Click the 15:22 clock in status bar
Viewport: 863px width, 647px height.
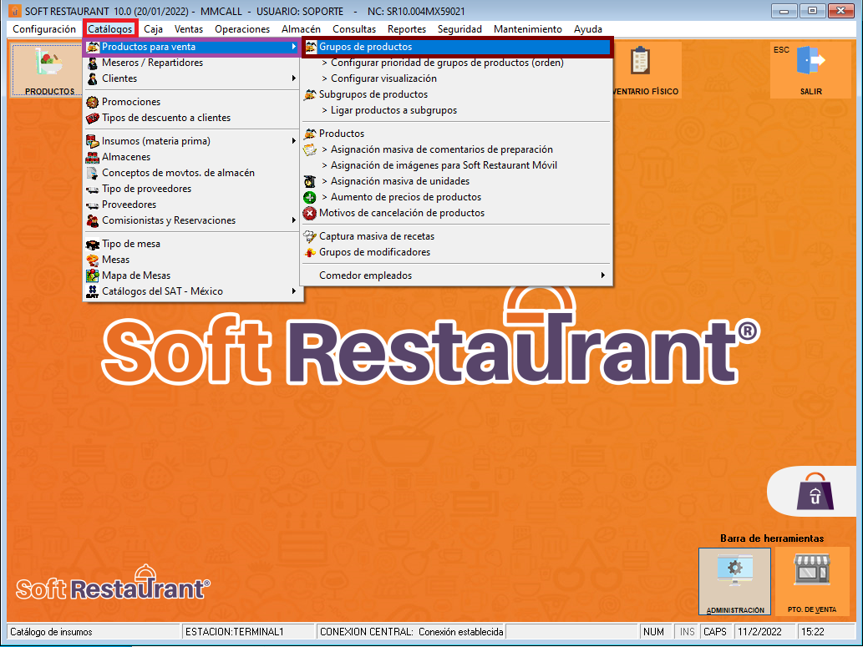coord(812,632)
